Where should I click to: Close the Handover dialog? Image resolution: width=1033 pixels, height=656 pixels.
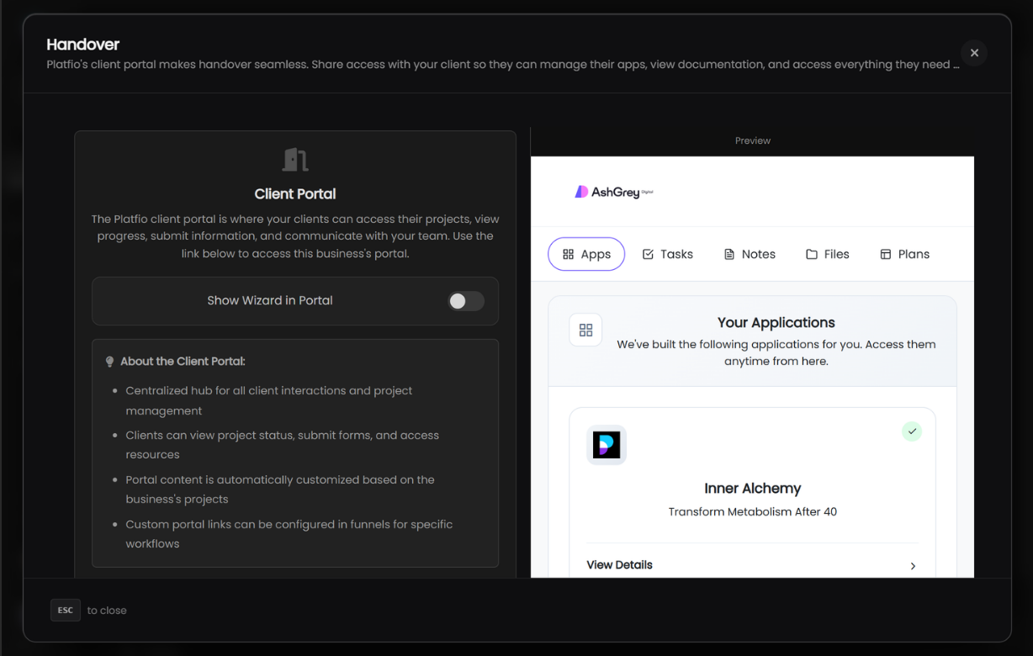coord(973,52)
